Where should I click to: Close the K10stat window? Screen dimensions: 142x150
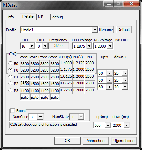pyautogui.click(x=131, y=3)
